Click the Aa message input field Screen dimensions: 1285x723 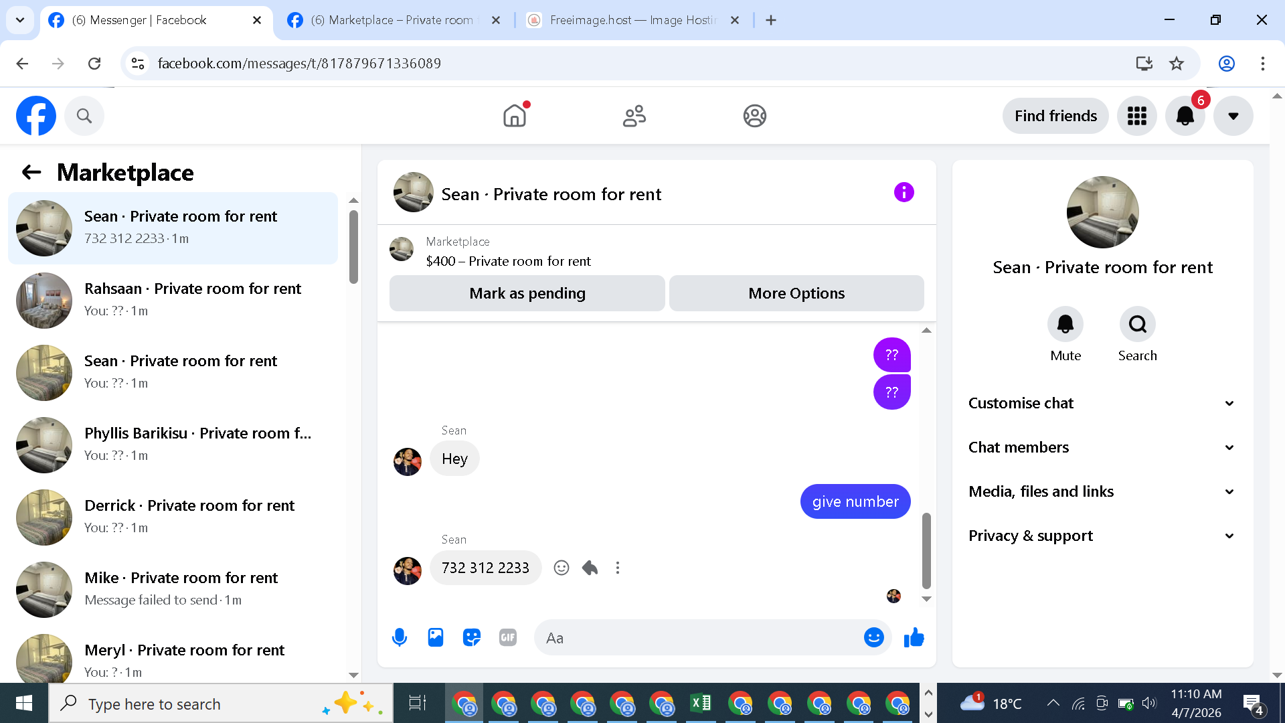pyautogui.click(x=703, y=637)
